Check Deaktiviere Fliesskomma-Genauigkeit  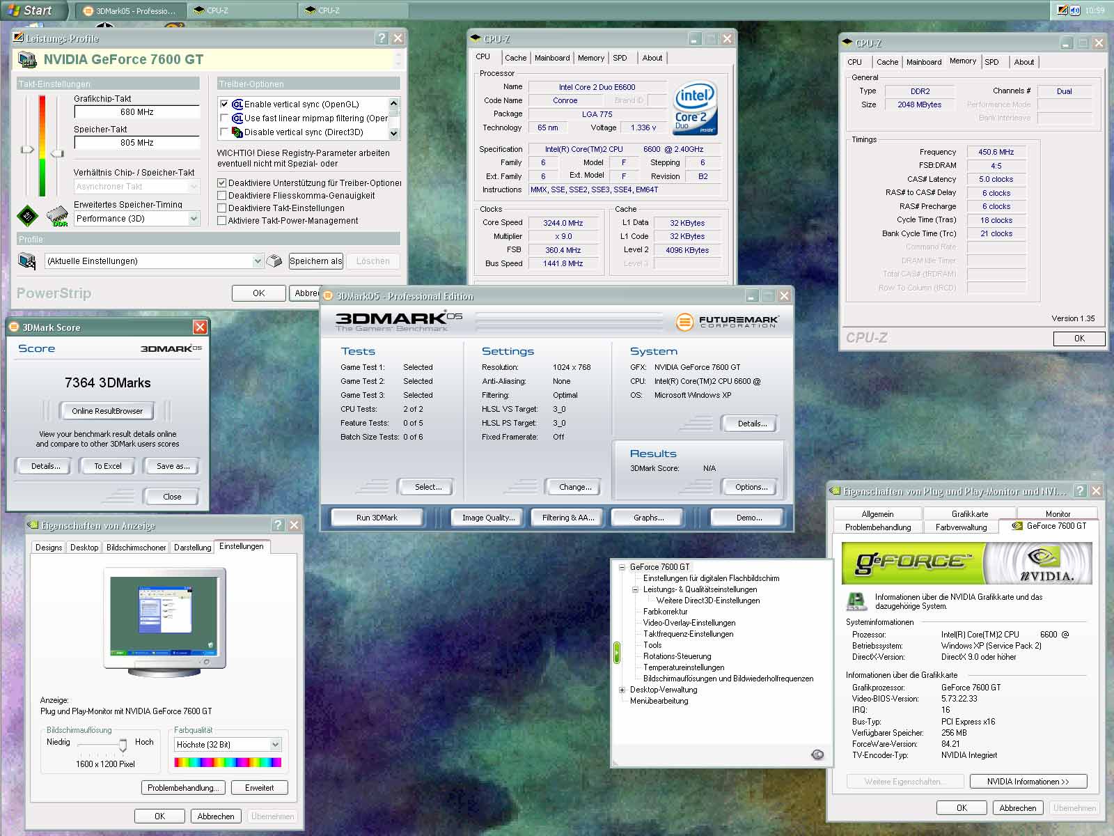[222, 196]
